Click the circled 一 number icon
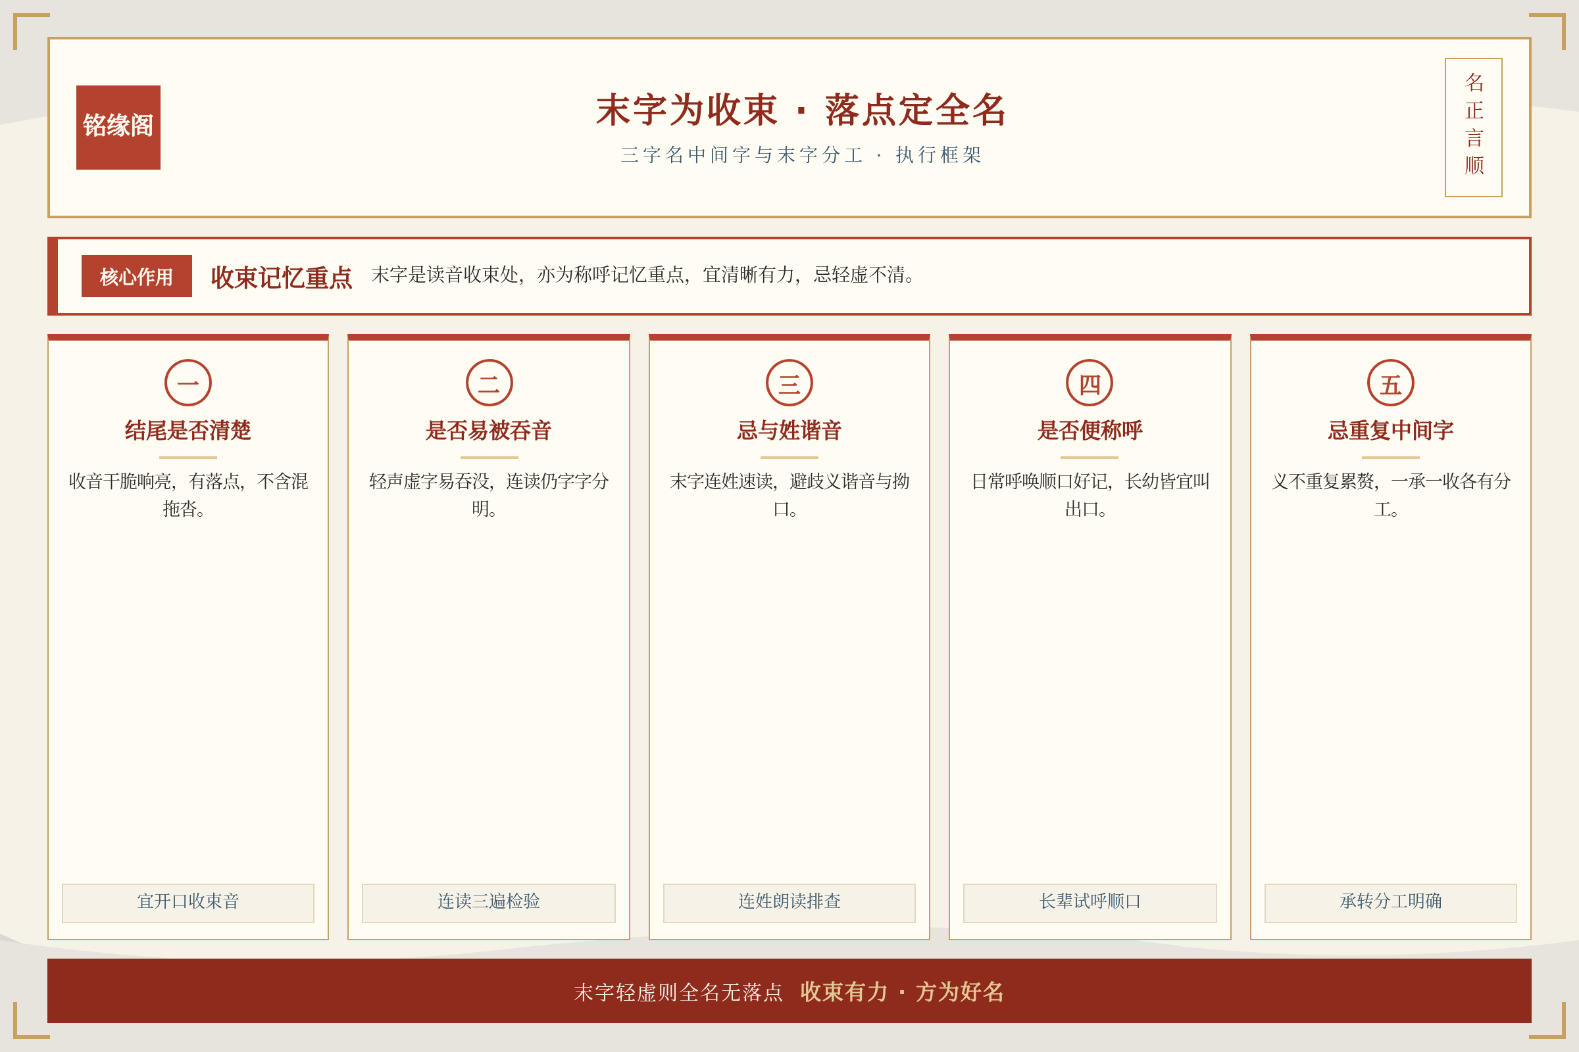The height and width of the screenshot is (1052, 1579). click(188, 383)
